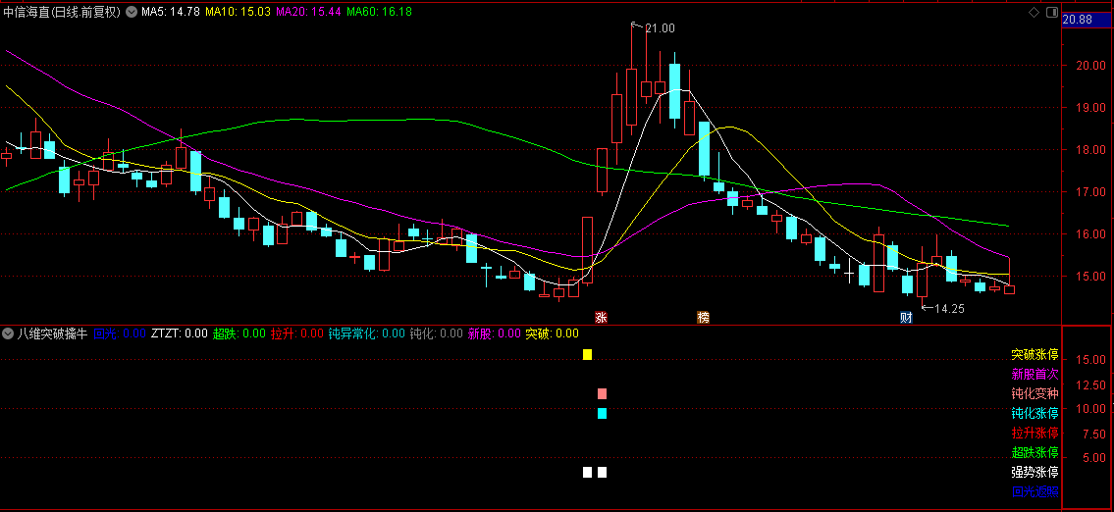Click the 强势涨停 legend label
Screen dimensions: 1114x512
(x=1035, y=472)
